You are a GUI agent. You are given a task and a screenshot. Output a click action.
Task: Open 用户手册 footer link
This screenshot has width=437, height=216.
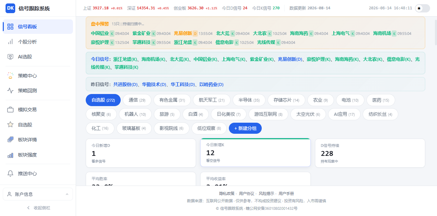(x=286, y=194)
